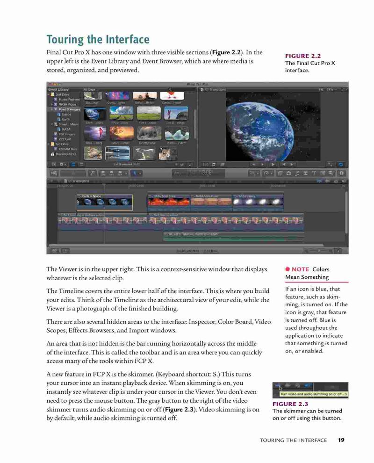This screenshot has height=463, width=374.
Task: Click the timecode Dashboard display
Action: tap(198, 173)
